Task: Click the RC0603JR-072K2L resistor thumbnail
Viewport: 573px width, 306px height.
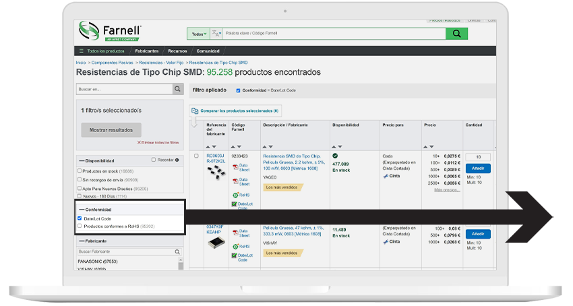Action: [216, 172]
